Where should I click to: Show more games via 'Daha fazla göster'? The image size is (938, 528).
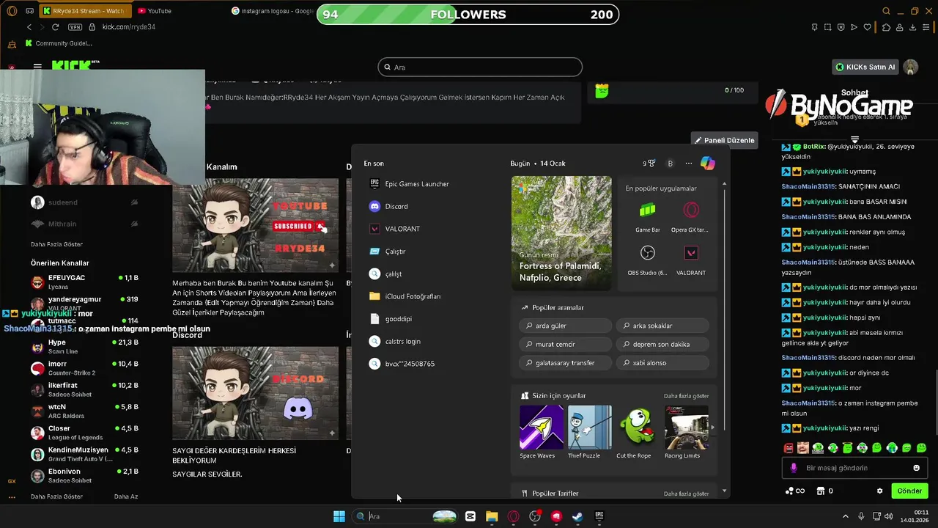coord(686,396)
